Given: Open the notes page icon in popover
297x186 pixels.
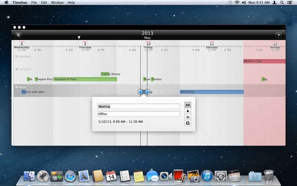Looking at the screenshot, I should pos(188,123).
